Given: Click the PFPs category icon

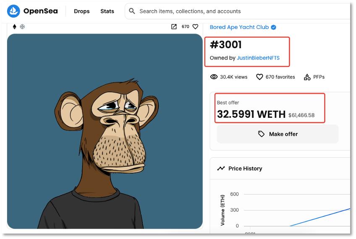Looking at the screenshot, I should pos(307,77).
